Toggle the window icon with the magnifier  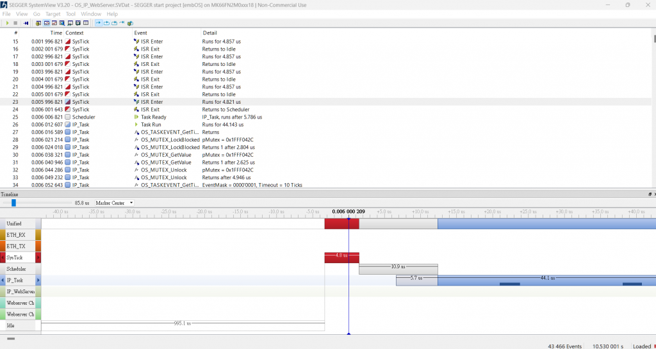[x=62, y=23]
